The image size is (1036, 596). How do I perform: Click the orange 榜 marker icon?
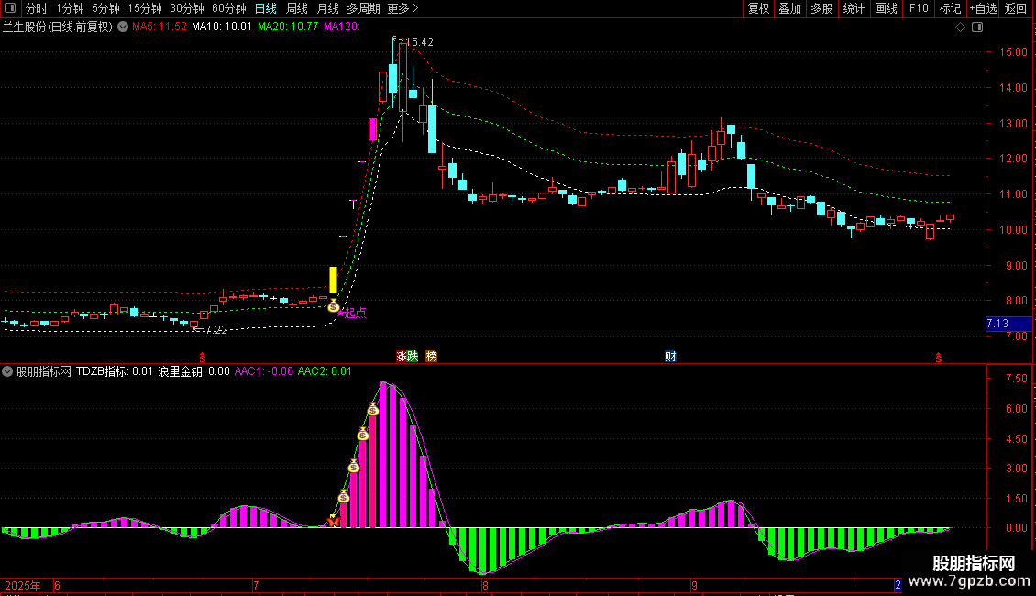pos(431,356)
